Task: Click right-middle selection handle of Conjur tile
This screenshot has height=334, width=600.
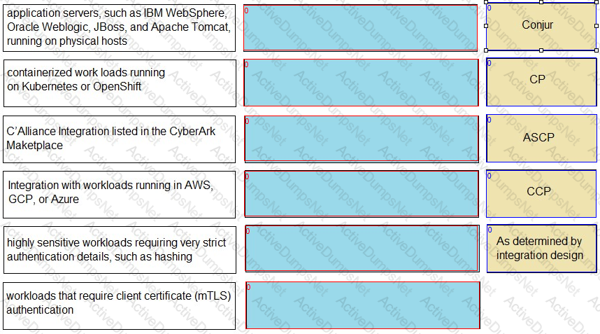Action: [597, 26]
